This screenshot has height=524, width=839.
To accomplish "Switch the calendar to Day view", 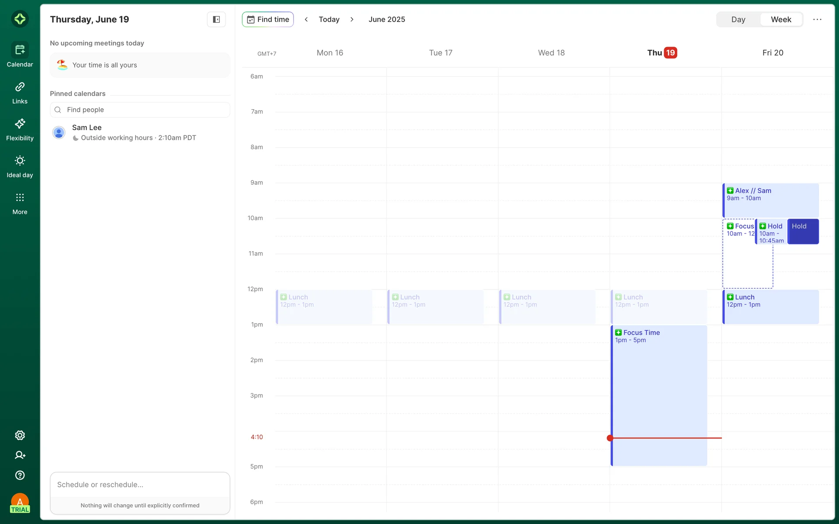I will [738, 19].
